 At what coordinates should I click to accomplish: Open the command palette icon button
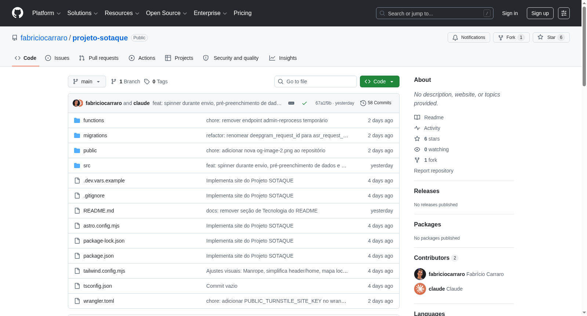tap(564, 13)
